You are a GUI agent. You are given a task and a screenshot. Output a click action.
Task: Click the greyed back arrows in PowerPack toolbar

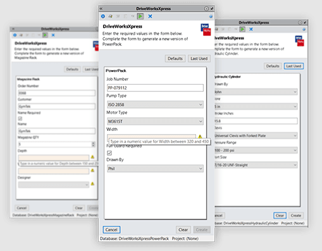133,16
